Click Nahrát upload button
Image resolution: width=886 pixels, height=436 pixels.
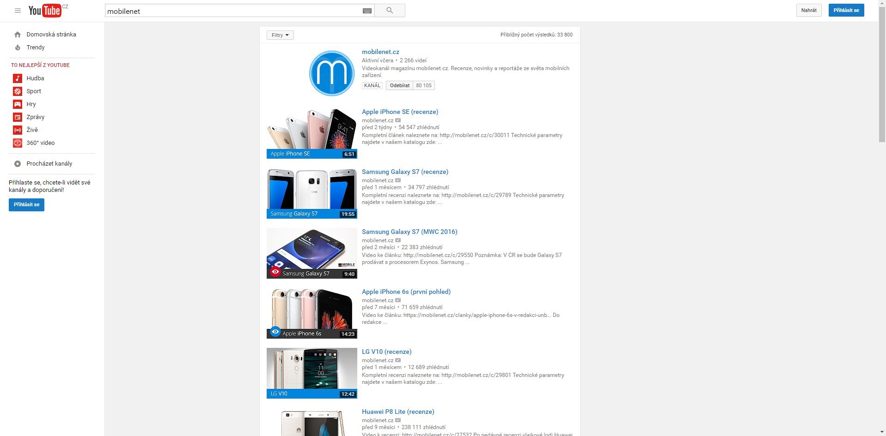coord(808,10)
